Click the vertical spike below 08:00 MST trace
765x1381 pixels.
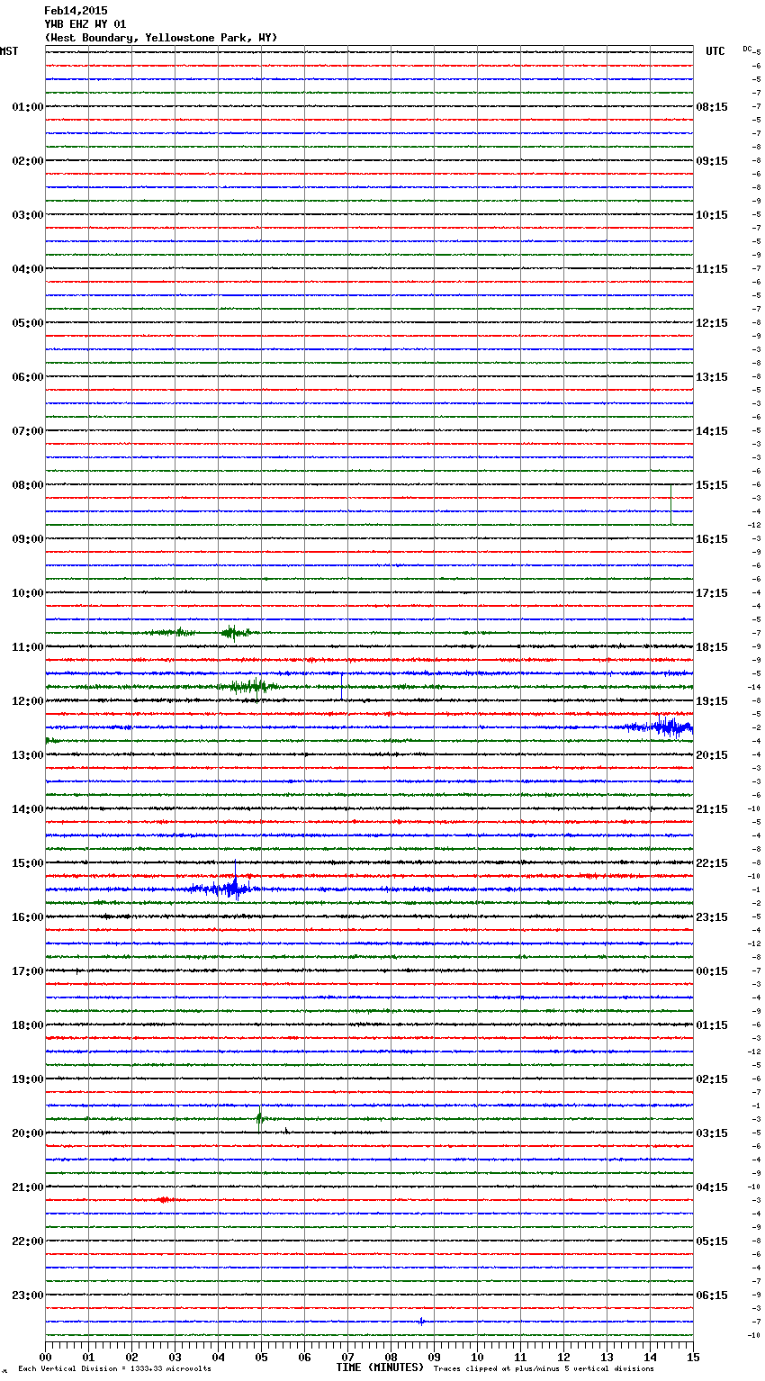pyautogui.click(x=670, y=504)
